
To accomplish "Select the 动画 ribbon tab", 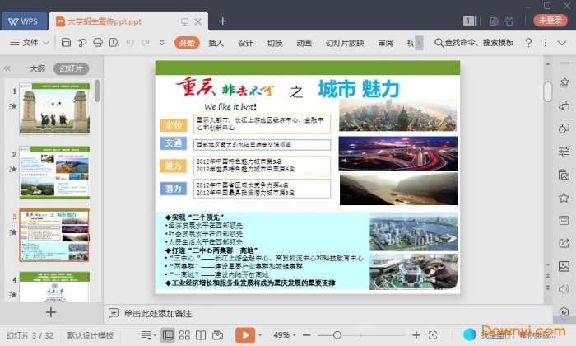I will [304, 43].
